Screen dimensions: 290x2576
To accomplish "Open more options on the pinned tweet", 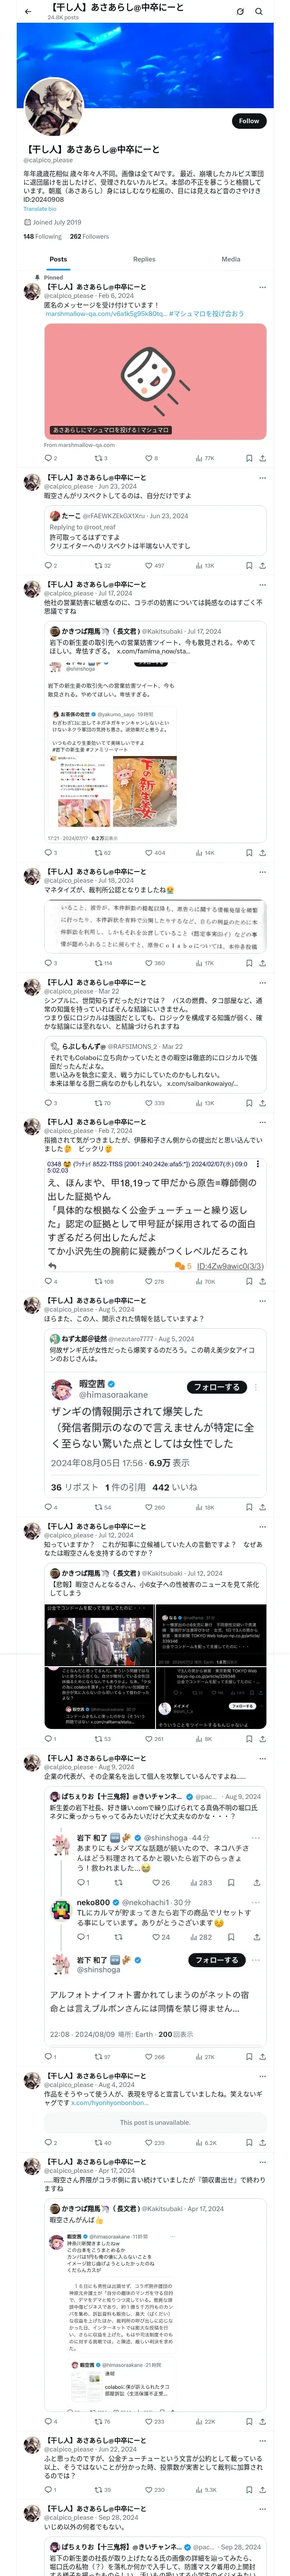I will tap(263, 287).
